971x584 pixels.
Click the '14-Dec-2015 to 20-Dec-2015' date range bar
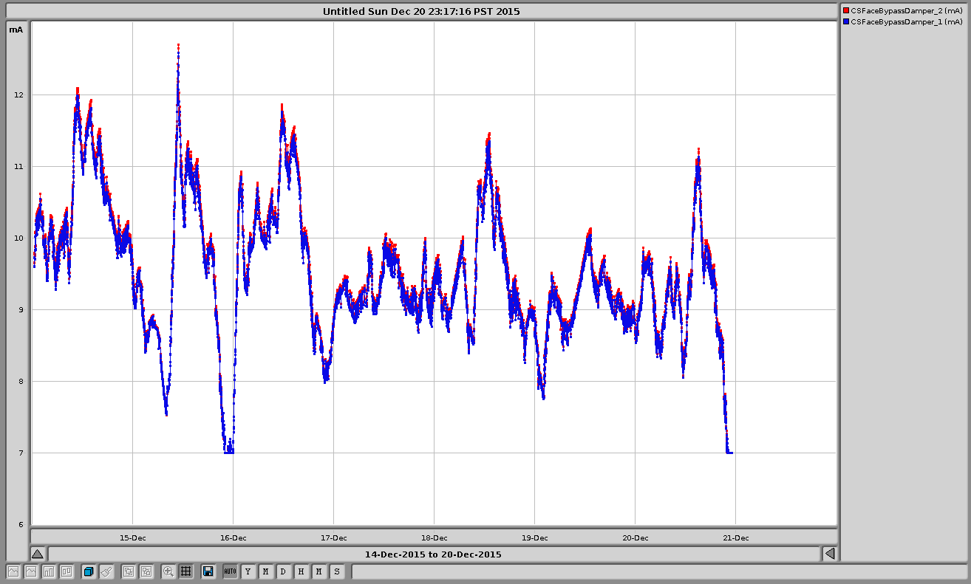[434, 554]
